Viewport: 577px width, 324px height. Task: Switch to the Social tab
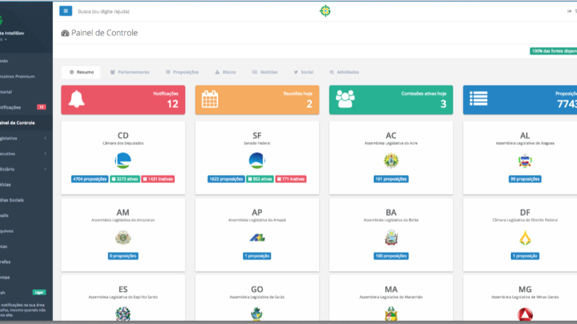304,72
